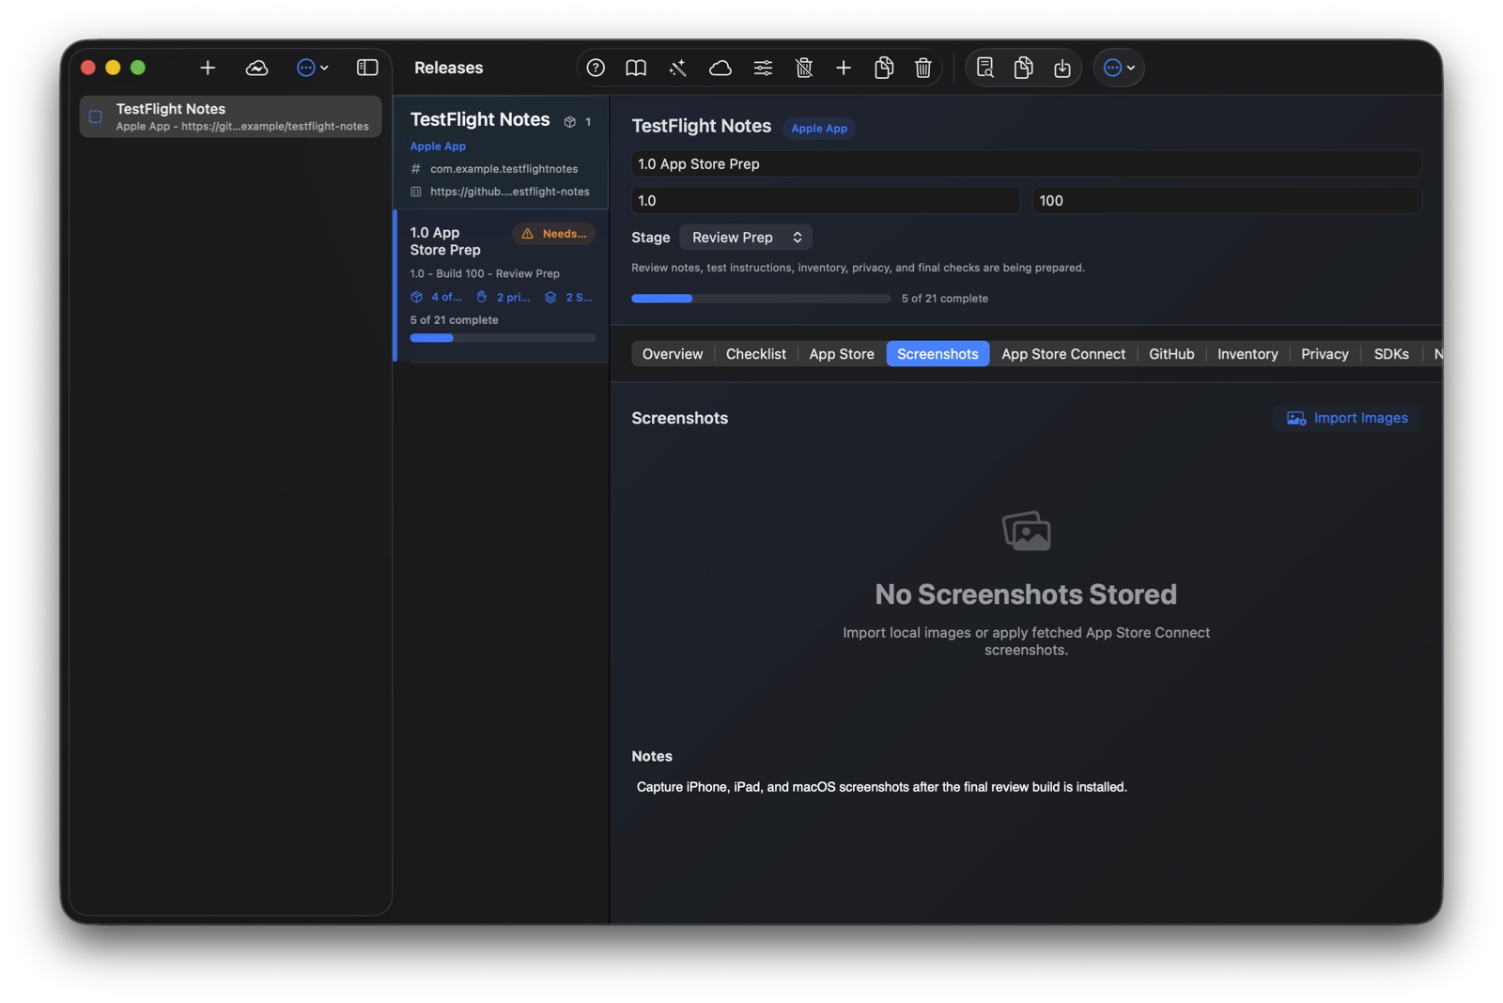The height and width of the screenshot is (1003, 1503).
Task: Click the Notes text about capturing screenshots
Action: coord(881,787)
